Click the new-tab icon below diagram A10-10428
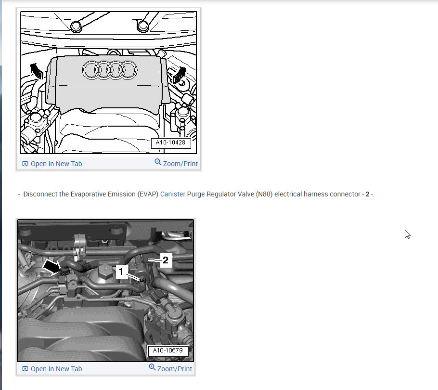The height and width of the screenshot is (390, 438). (x=25, y=163)
